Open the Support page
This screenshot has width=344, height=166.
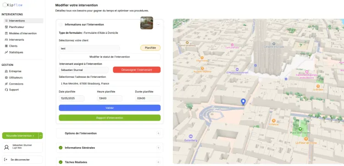(14, 90)
